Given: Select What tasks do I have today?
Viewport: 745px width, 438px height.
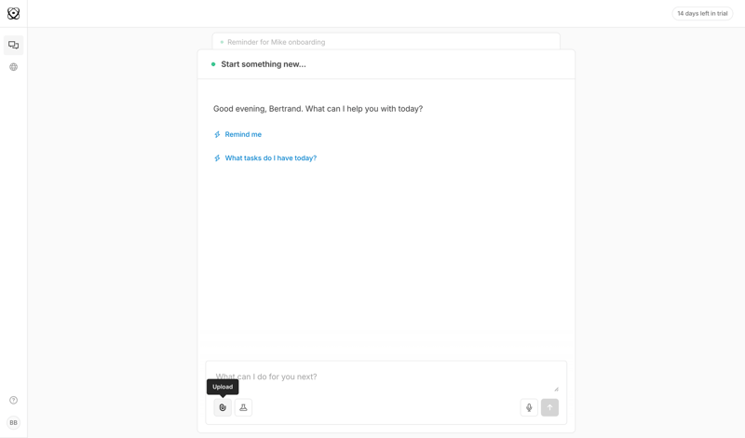Looking at the screenshot, I should pyautogui.click(x=270, y=158).
